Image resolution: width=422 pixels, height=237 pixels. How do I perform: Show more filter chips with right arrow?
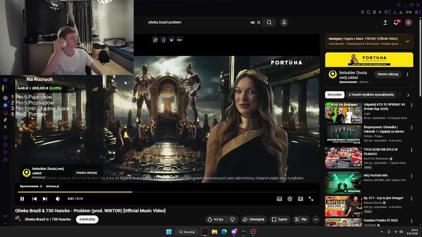tap(408, 95)
